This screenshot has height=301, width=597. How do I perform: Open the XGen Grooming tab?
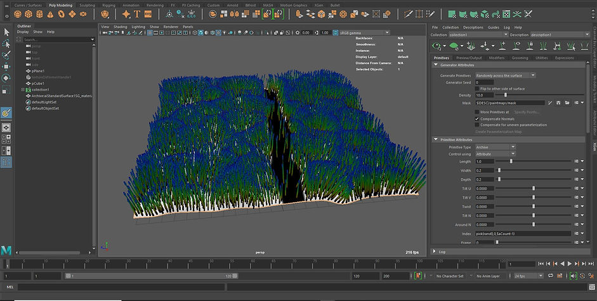(x=520, y=58)
